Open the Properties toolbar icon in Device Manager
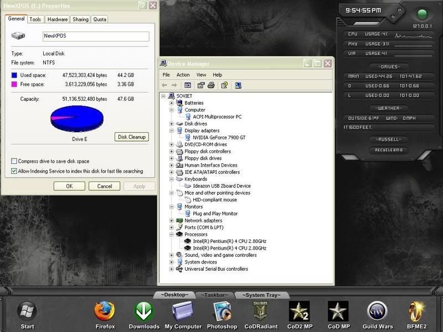The height and width of the screenshot is (332, 443). (201, 85)
